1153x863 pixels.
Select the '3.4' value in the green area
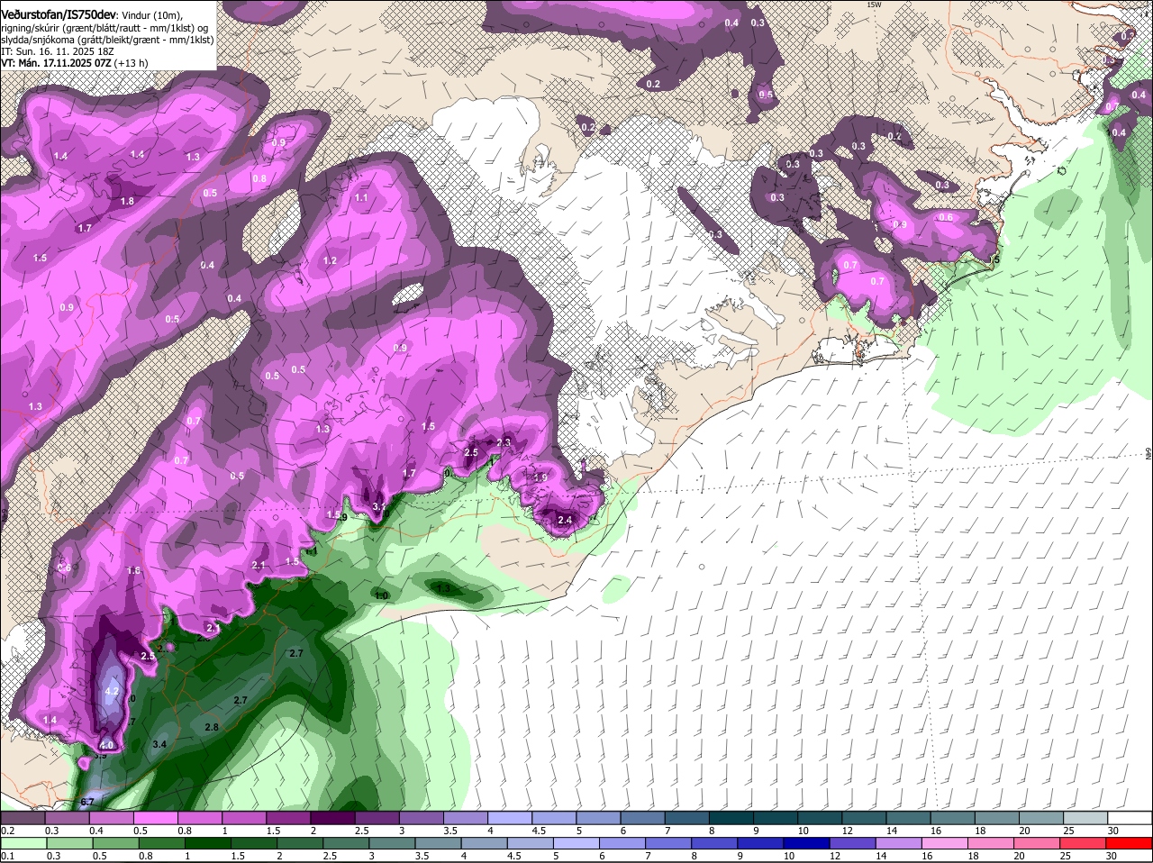coord(160,744)
